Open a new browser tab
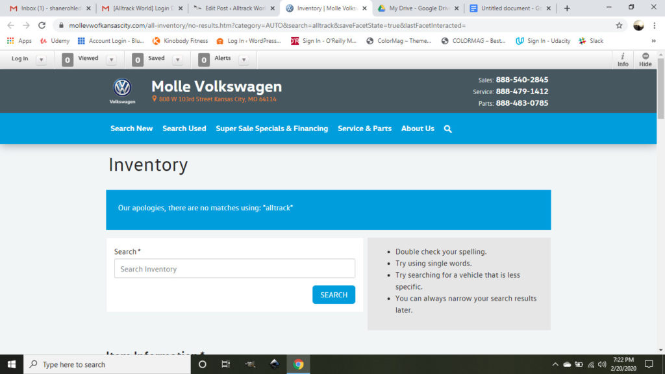This screenshot has width=665, height=374. [567, 8]
